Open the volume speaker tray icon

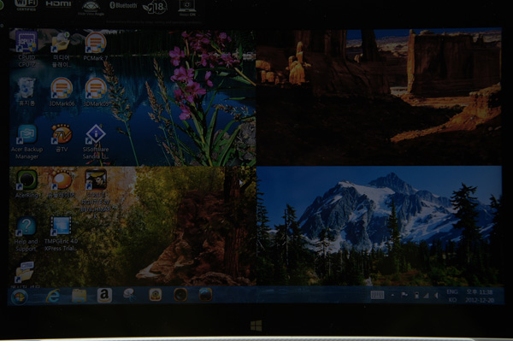point(436,295)
